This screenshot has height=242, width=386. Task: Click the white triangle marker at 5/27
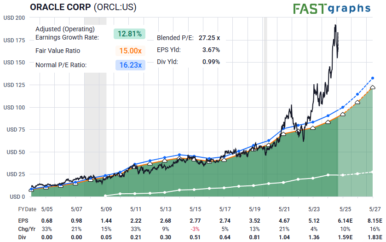[x=373, y=87]
